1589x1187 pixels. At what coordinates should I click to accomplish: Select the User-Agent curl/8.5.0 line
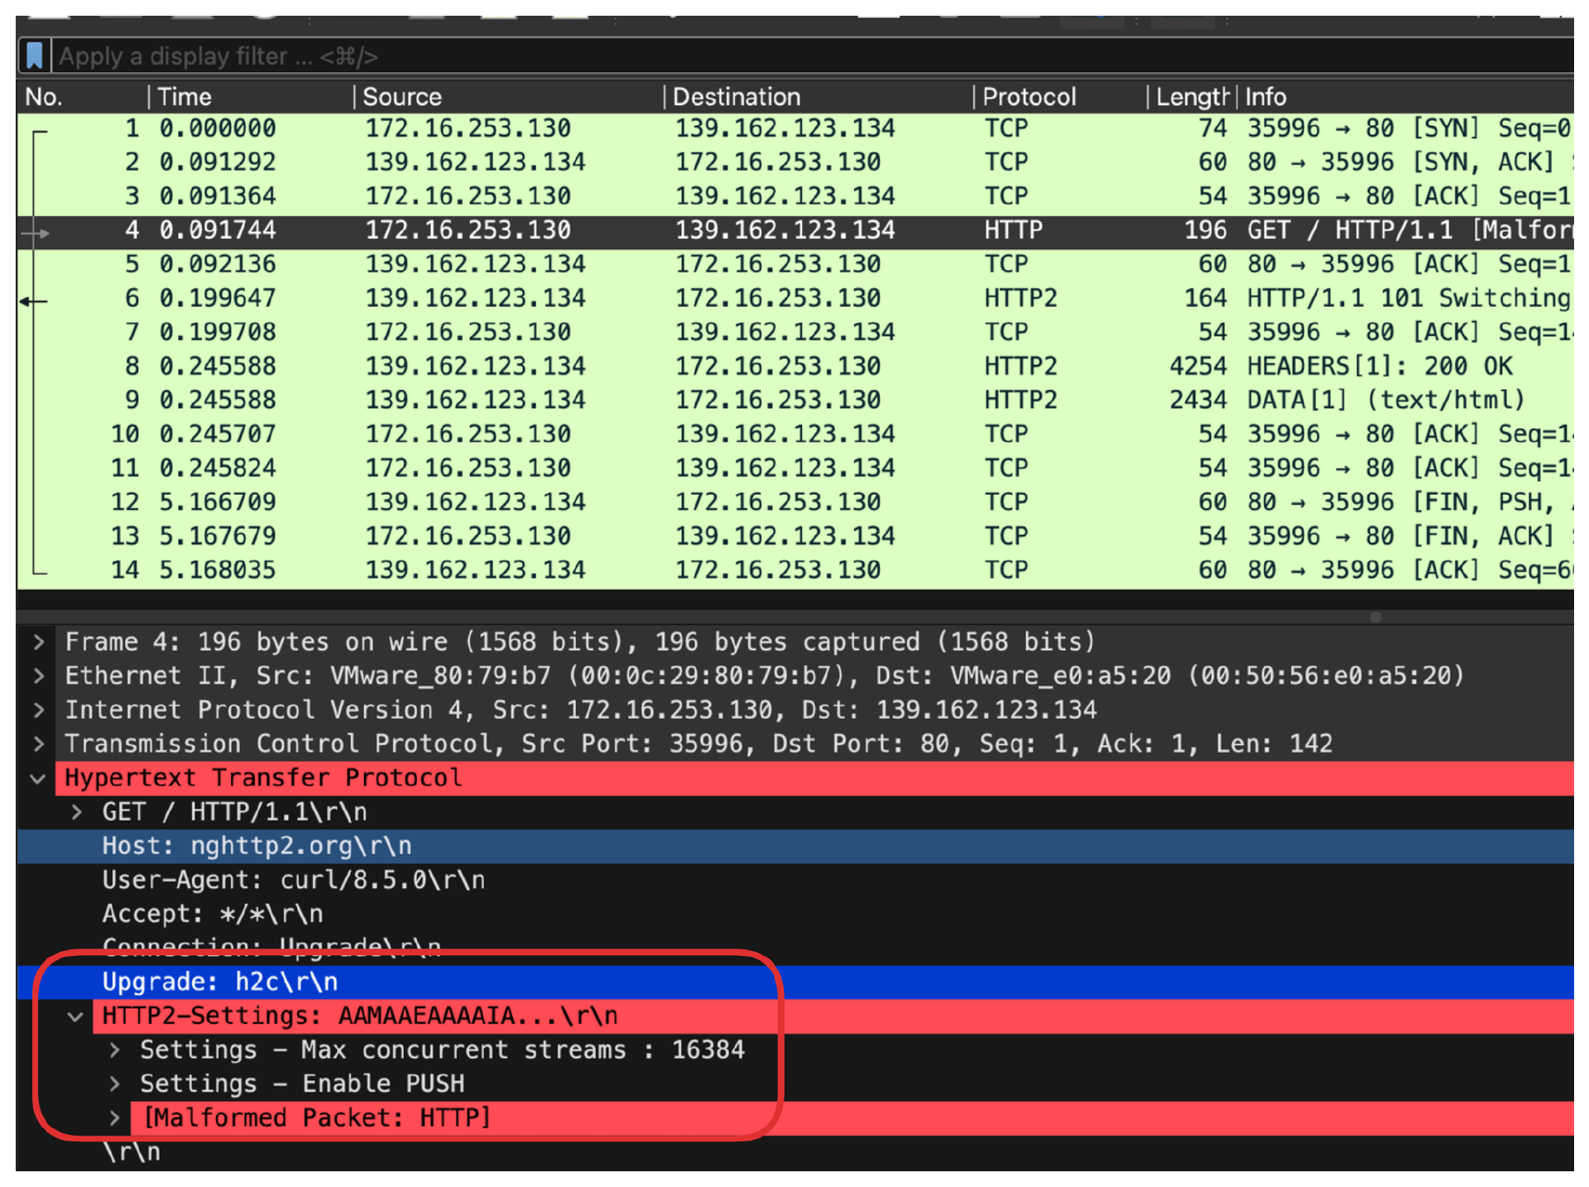pos(293,880)
